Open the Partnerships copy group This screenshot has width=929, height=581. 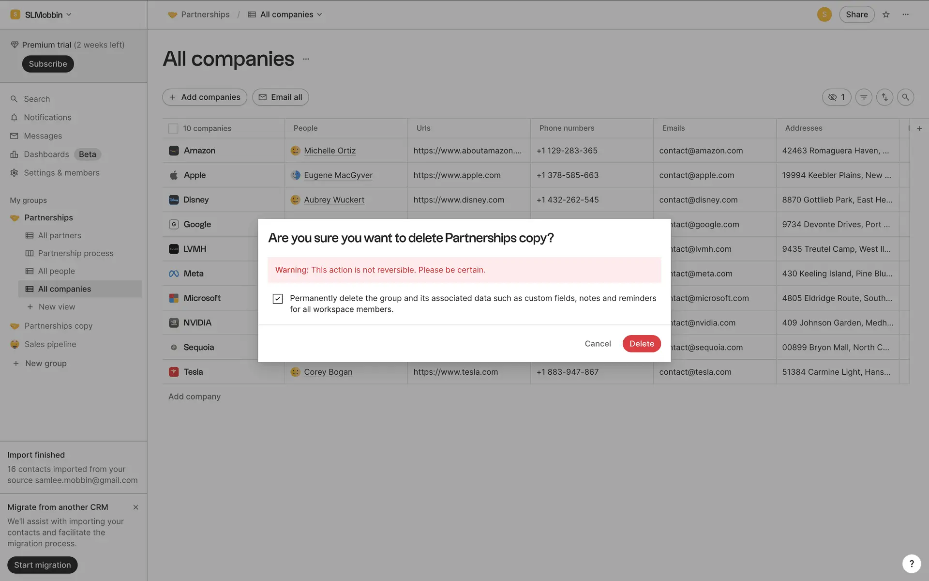point(58,326)
